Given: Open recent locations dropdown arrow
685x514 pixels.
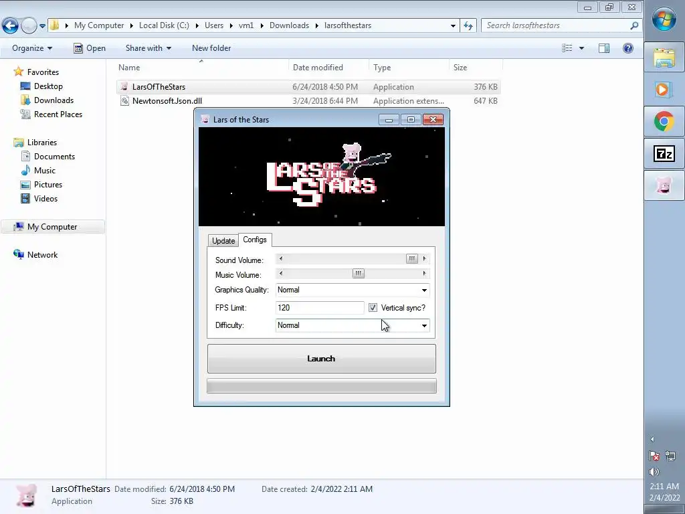Looking at the screenshot, I should [42, 26].
